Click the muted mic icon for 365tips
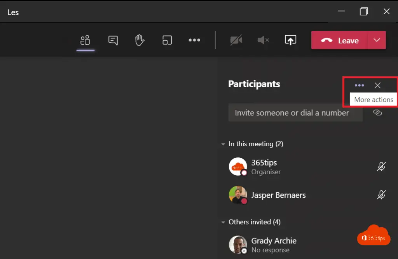 click(x=381, y=167)
